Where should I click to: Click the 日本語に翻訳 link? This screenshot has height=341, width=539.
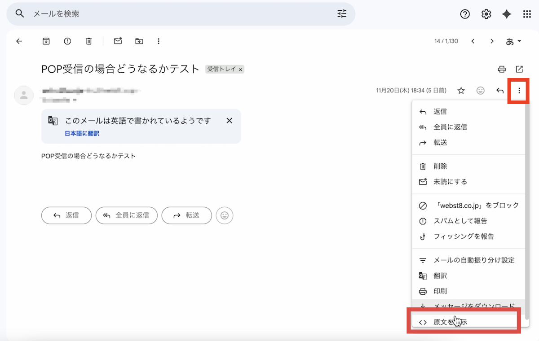(82, 133)
